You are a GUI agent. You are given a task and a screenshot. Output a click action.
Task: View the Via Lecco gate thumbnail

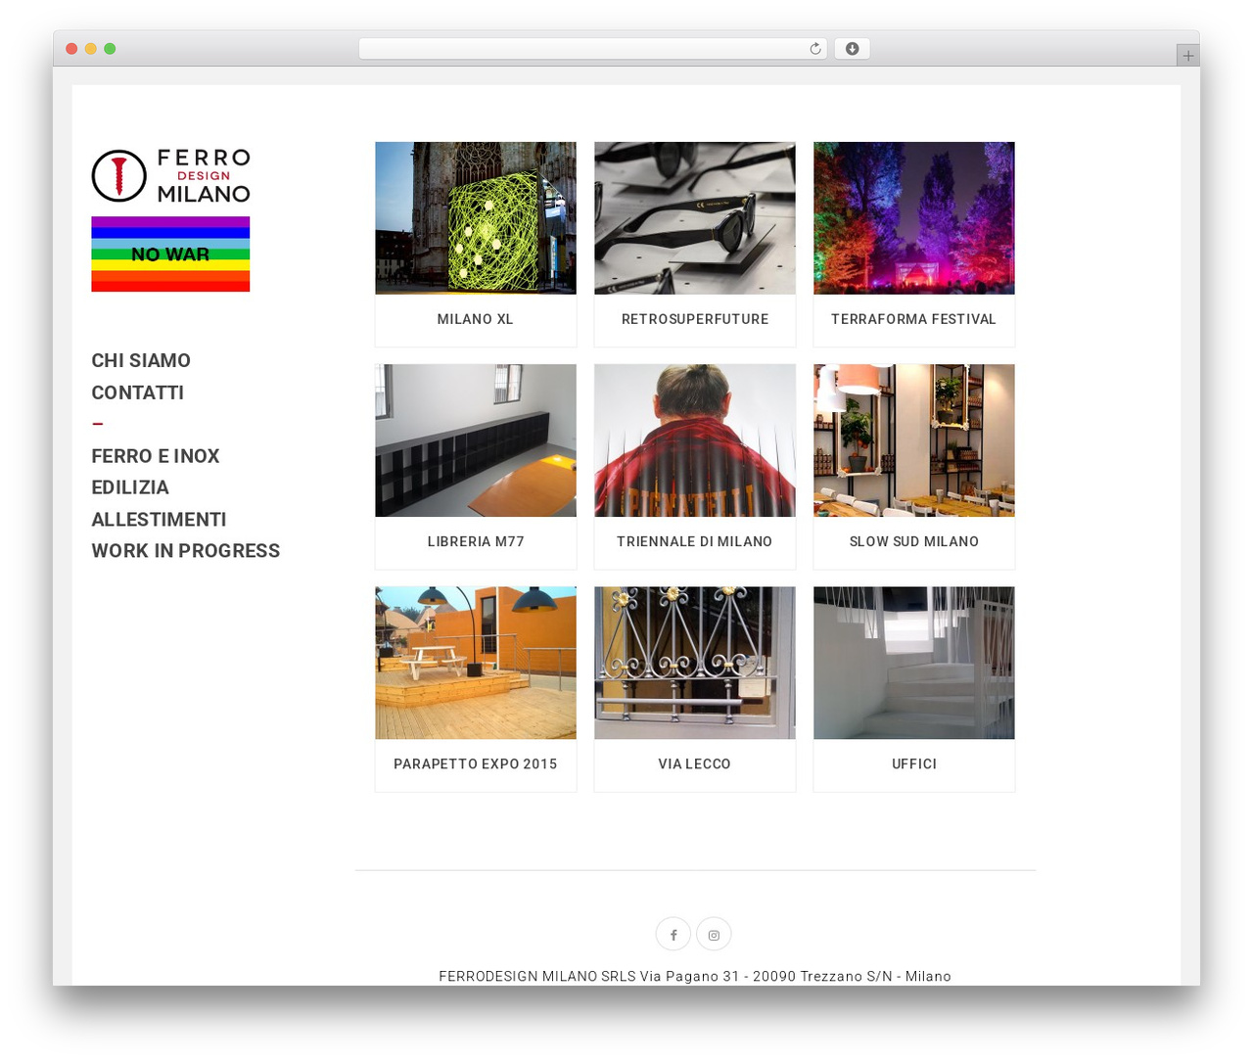coord(695,663)
